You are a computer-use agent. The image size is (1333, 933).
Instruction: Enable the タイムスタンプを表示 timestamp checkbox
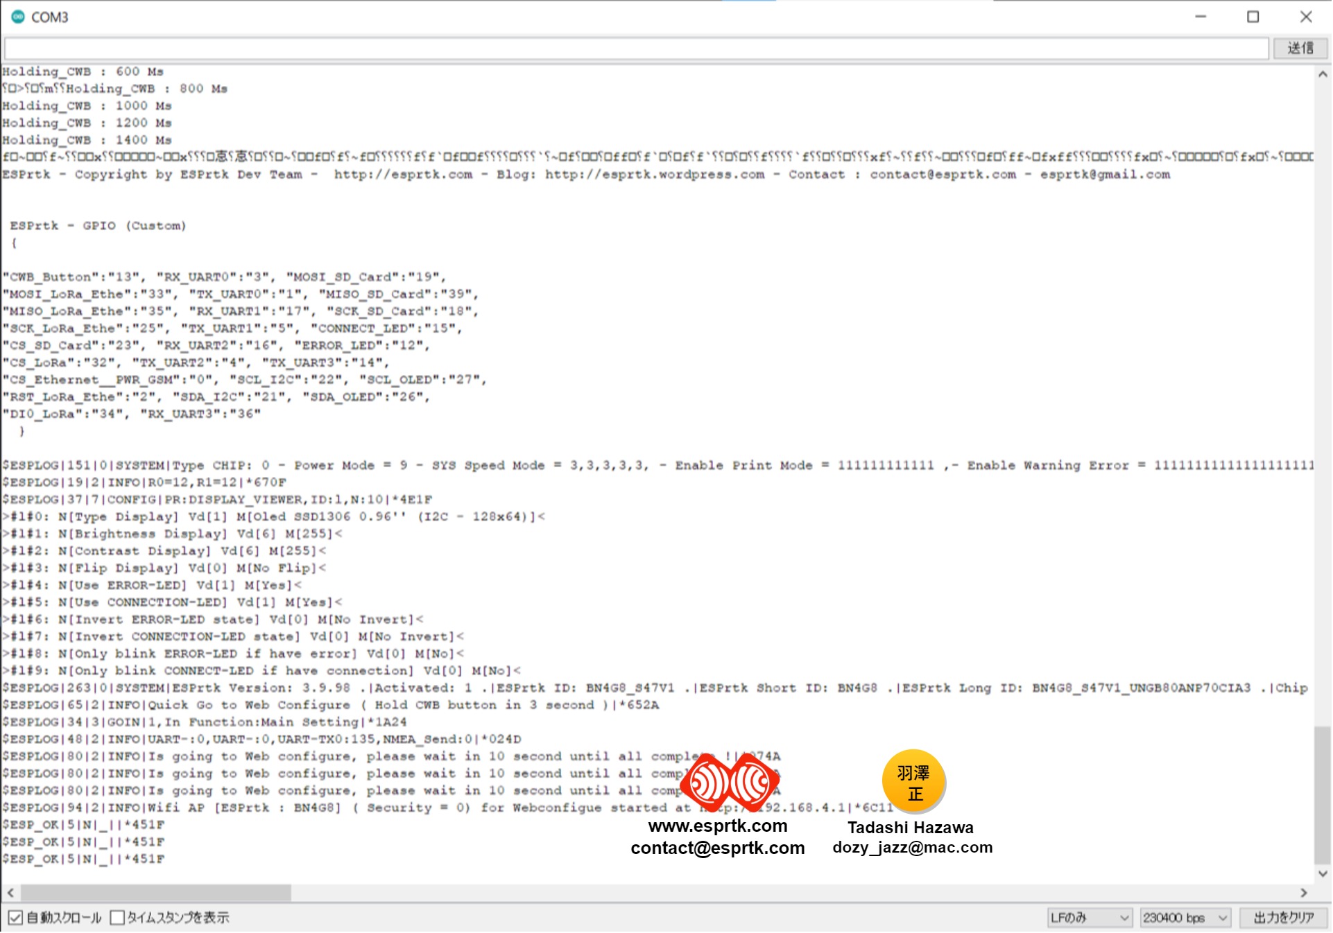click(117, 918)
